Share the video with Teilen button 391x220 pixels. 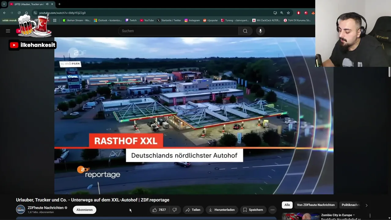coord(193,210)
